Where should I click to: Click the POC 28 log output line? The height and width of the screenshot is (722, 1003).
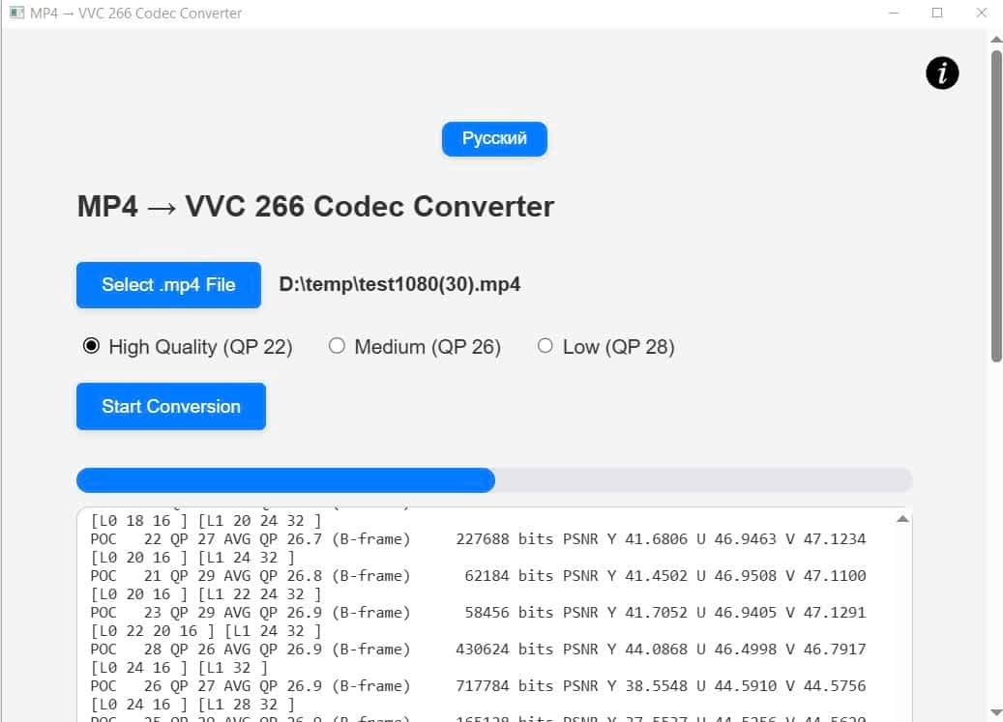click(x=478, y=649)
